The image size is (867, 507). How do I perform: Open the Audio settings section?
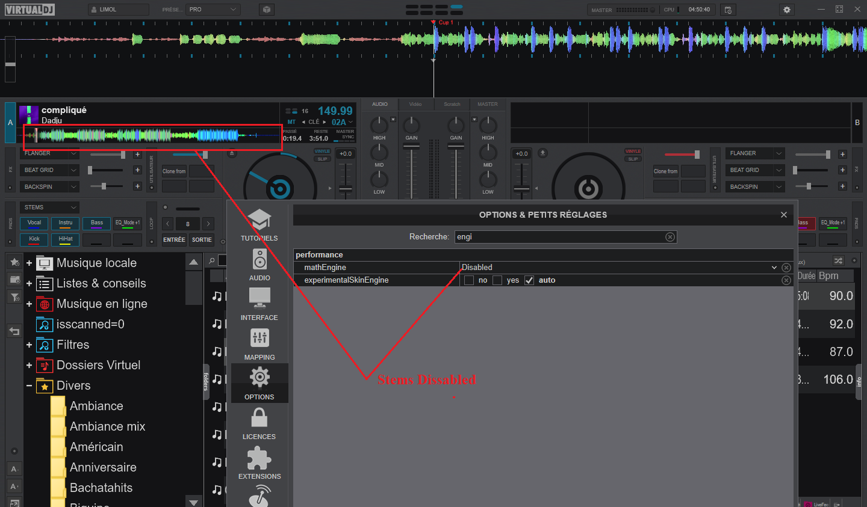[x=259, y=265]
